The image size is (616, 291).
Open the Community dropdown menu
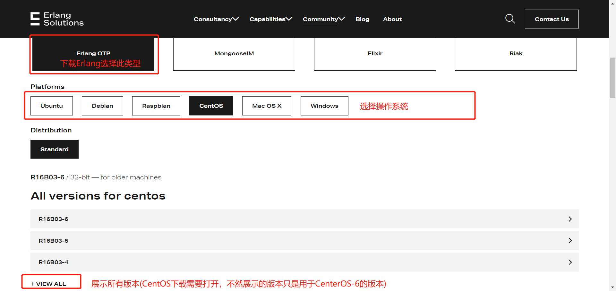click(323, 19)
